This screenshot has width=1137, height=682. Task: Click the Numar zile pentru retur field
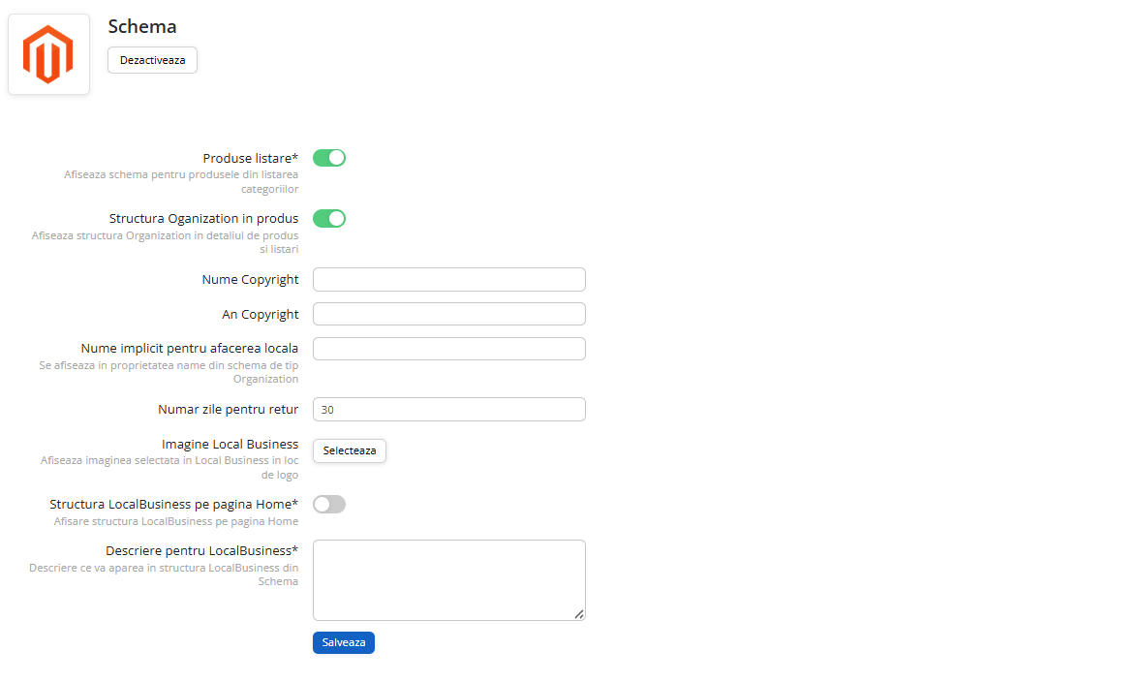pyautogui.click(x=448, y=409)
